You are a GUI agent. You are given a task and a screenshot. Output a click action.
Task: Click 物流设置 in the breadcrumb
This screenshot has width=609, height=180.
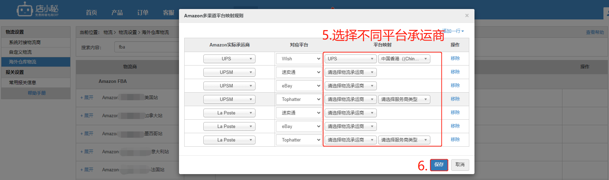click(x=128, y=32)
